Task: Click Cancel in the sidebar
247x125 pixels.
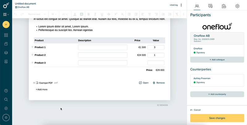Action: 195,110
